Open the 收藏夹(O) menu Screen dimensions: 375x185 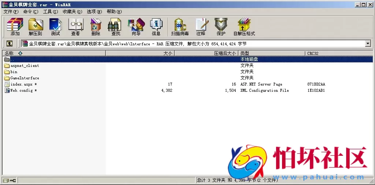[73, 12]
